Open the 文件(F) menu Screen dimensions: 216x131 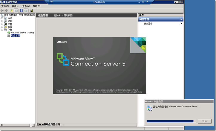[x=5, y=6]
